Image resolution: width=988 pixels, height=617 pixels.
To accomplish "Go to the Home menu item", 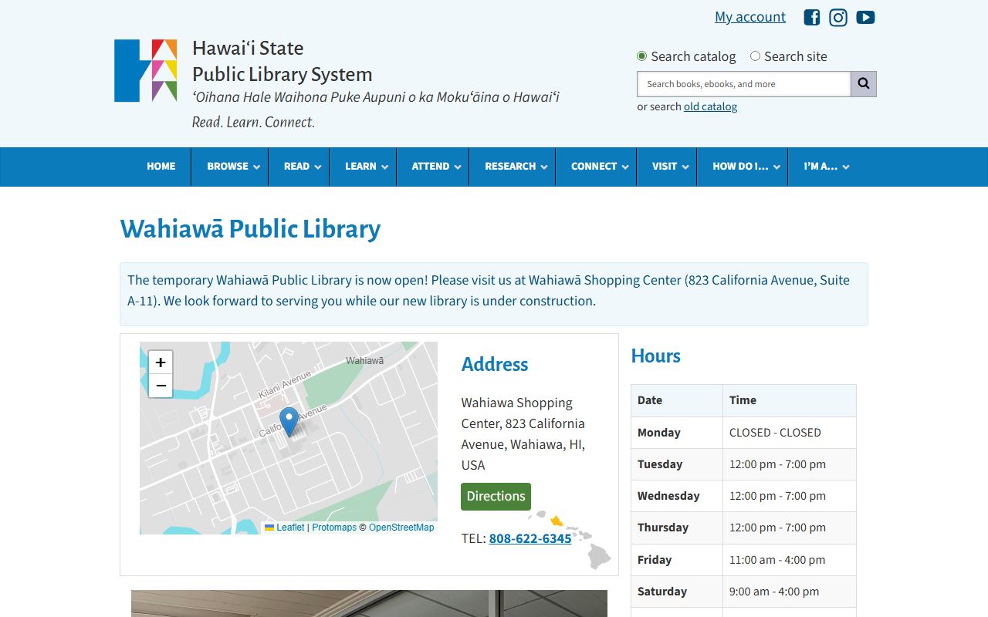I will (161, 167).
